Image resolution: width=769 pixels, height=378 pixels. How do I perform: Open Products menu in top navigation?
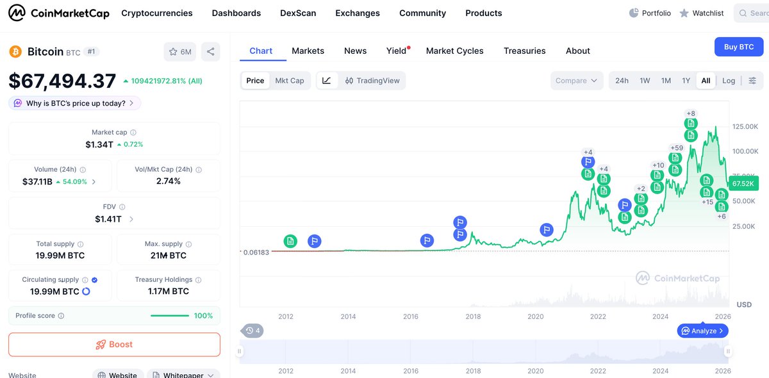pyautogui.click(x=484, y=13)
